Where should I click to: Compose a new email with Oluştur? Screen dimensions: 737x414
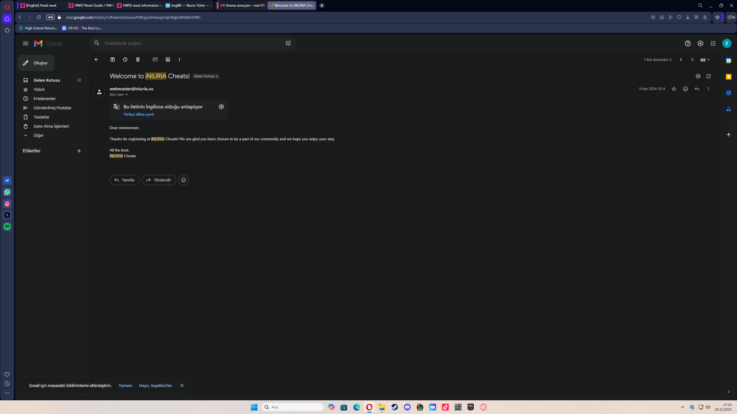click(36, 63)
